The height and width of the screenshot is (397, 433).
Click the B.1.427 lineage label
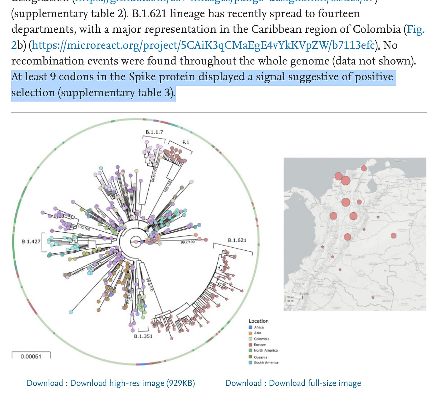click(x=31, y=241)
